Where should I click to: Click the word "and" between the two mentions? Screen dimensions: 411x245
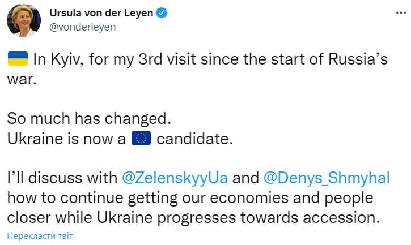[246, 178]
